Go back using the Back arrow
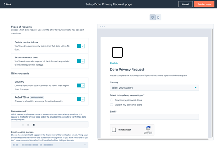The width and height of the screenshot is (217, 153). (7, 4)
